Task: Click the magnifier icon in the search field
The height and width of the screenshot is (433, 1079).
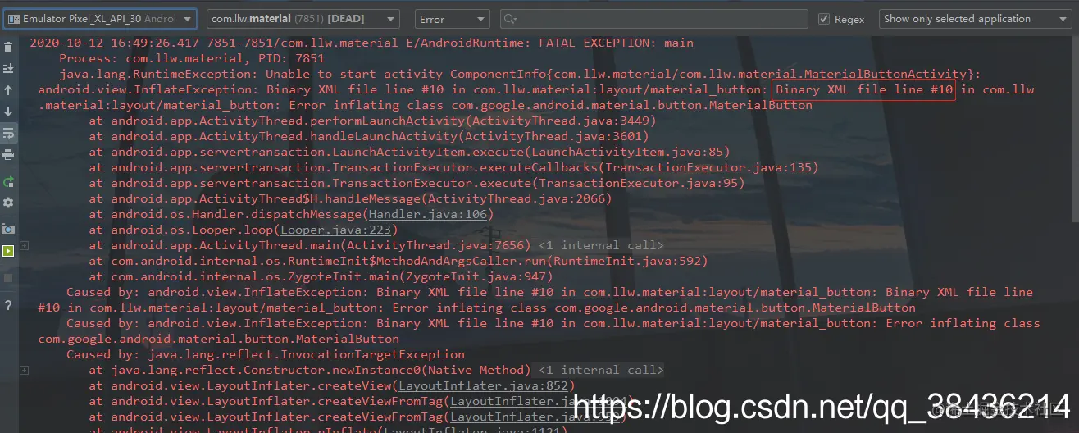Action: point(511,19)
